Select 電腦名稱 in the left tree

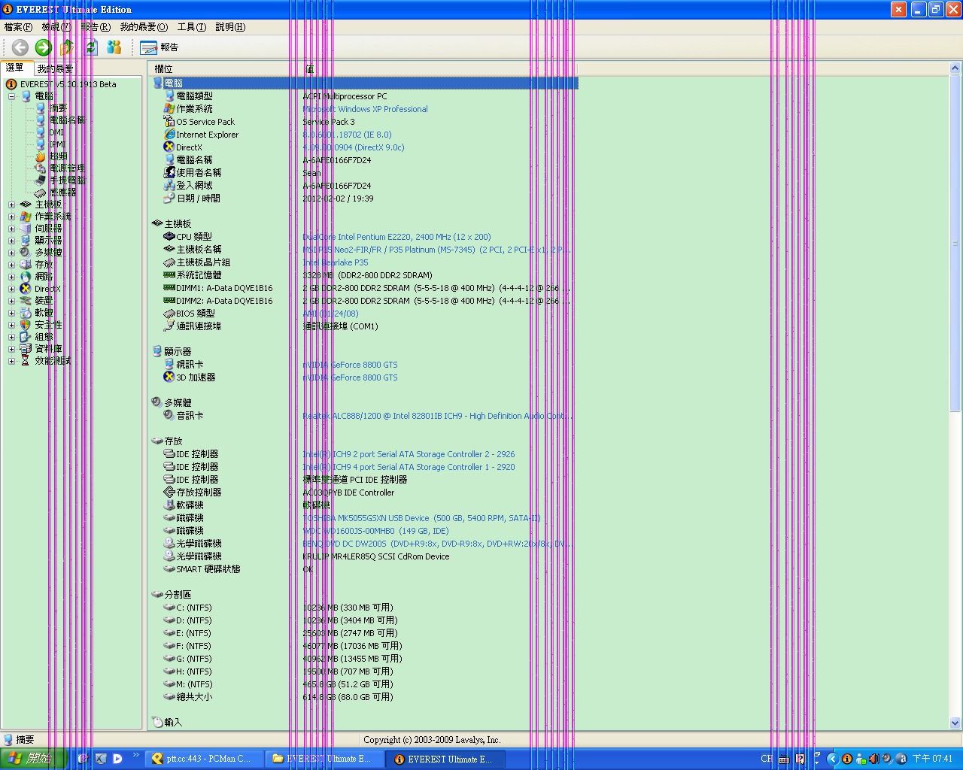pyautogui.click(x=68, y=120)
